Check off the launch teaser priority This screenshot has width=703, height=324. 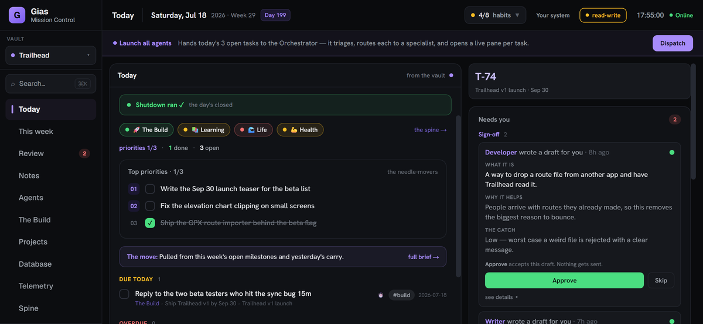tap(150, 189)
